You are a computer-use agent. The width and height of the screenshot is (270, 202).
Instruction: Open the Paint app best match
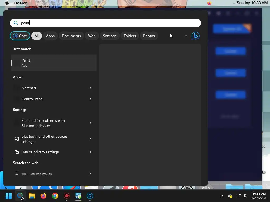pyautogui.click(x=54, y=63)
